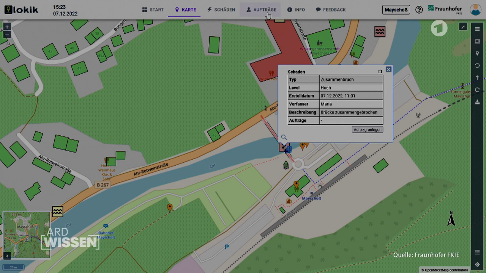Click the magnifier icon in Schaden popup
The width and height of the screenshot is (486, 273).
point(284,137)
